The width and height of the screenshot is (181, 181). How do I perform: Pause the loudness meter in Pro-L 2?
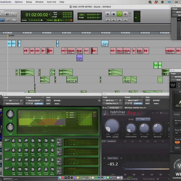click(x=104, y=158)
